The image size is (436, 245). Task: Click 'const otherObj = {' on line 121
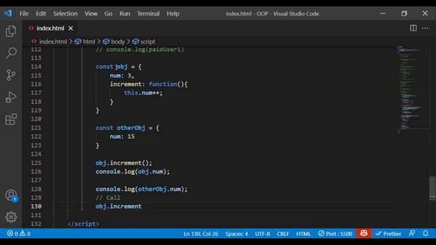point(127,128)
